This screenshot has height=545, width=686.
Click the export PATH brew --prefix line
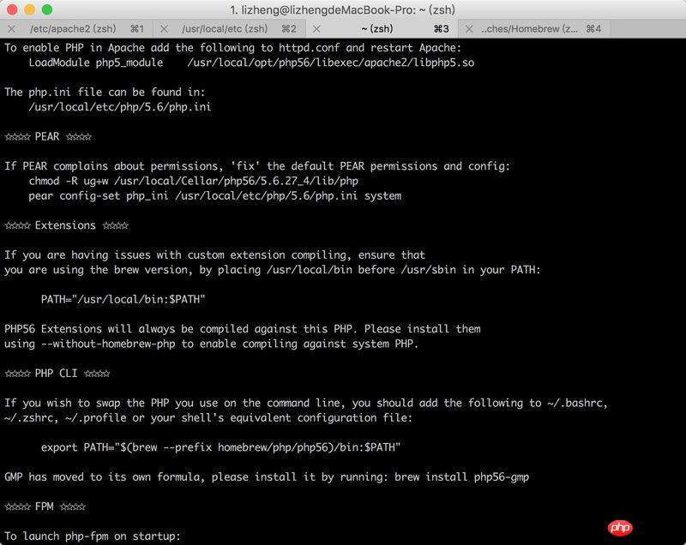(220, 447)
